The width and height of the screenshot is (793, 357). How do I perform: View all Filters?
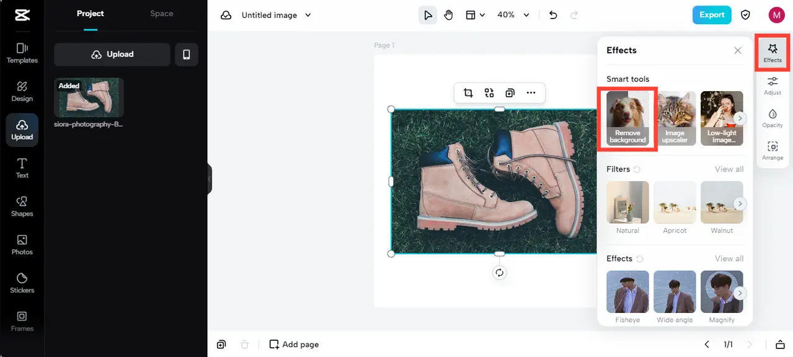729,169
